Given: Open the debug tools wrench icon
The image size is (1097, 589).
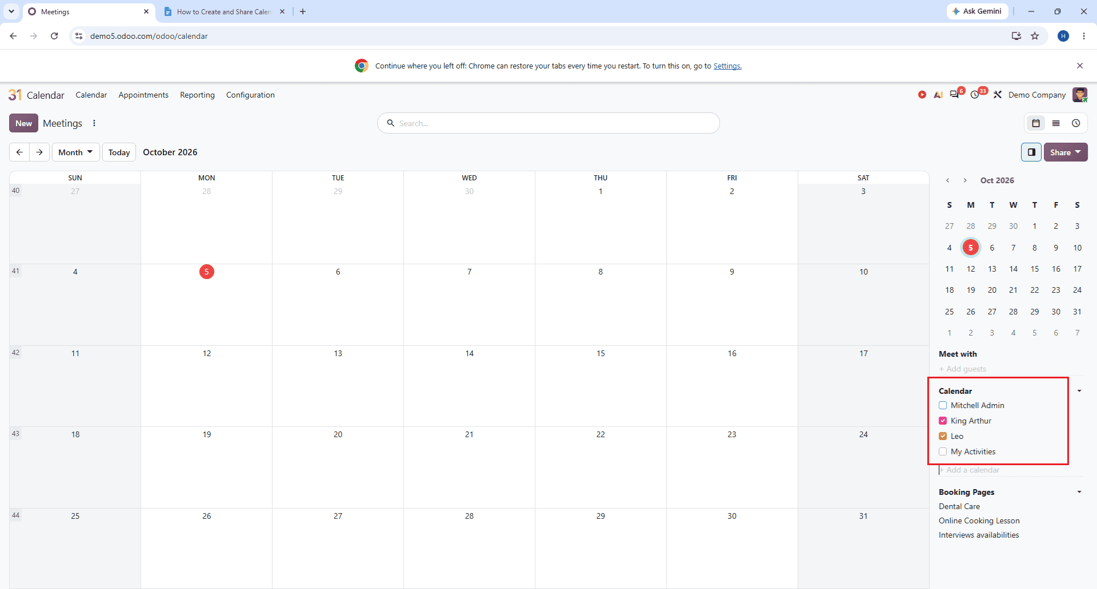Looking at the screenshot, I should 998,95.
